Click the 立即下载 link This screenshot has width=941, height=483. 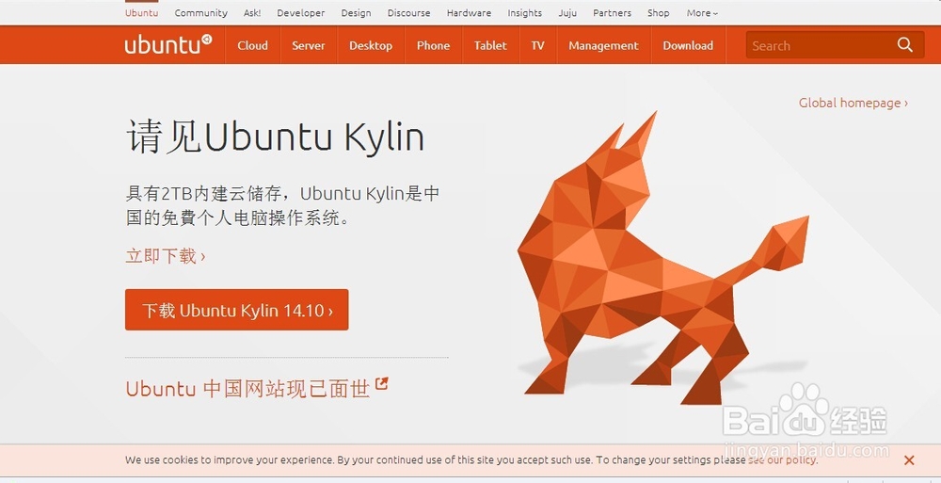(166, 256)
